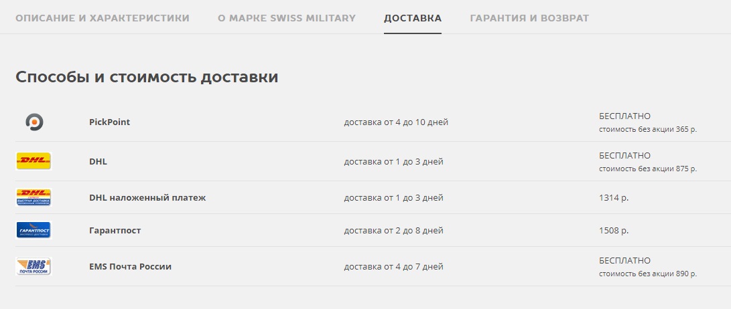The width and height of the screenshot is (731, 309).
Task: Click the 1314 р. price text
Action: coord(614,198)
